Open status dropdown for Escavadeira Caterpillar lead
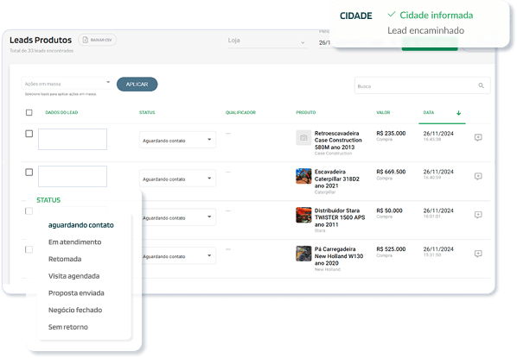 [x=177, y=179]
